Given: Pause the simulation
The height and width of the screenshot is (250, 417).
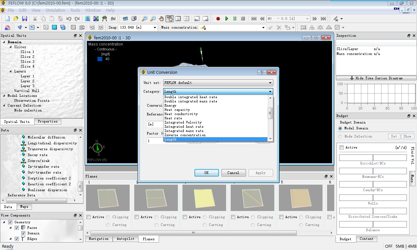Looking at the screenshot, I should [x=235, y=19].
